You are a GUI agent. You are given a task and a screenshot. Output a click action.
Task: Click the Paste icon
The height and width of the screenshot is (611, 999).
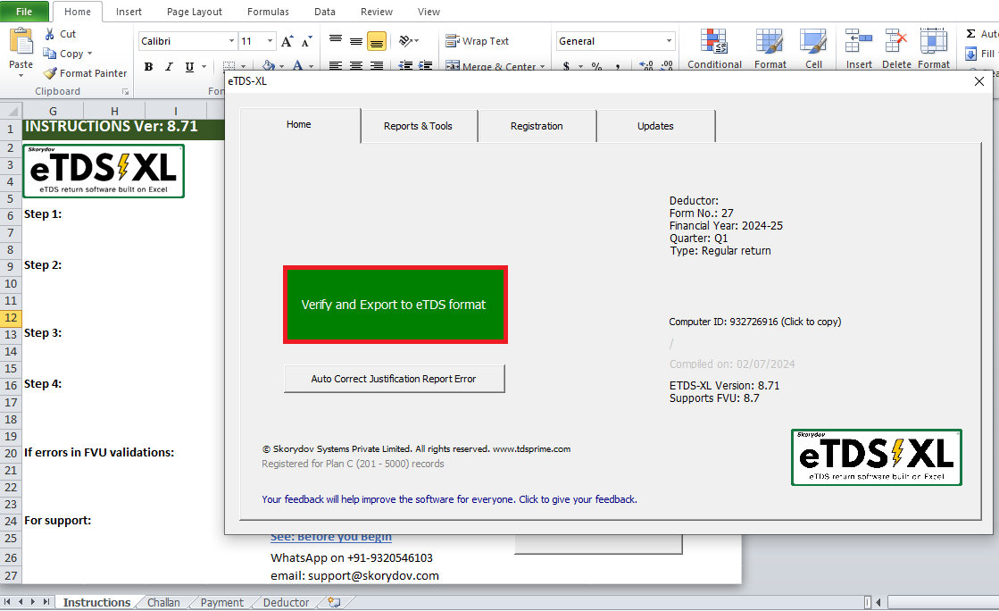tap(21, 42)
